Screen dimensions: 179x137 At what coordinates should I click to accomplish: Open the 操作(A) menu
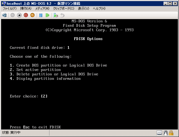[x=26, y=9]
